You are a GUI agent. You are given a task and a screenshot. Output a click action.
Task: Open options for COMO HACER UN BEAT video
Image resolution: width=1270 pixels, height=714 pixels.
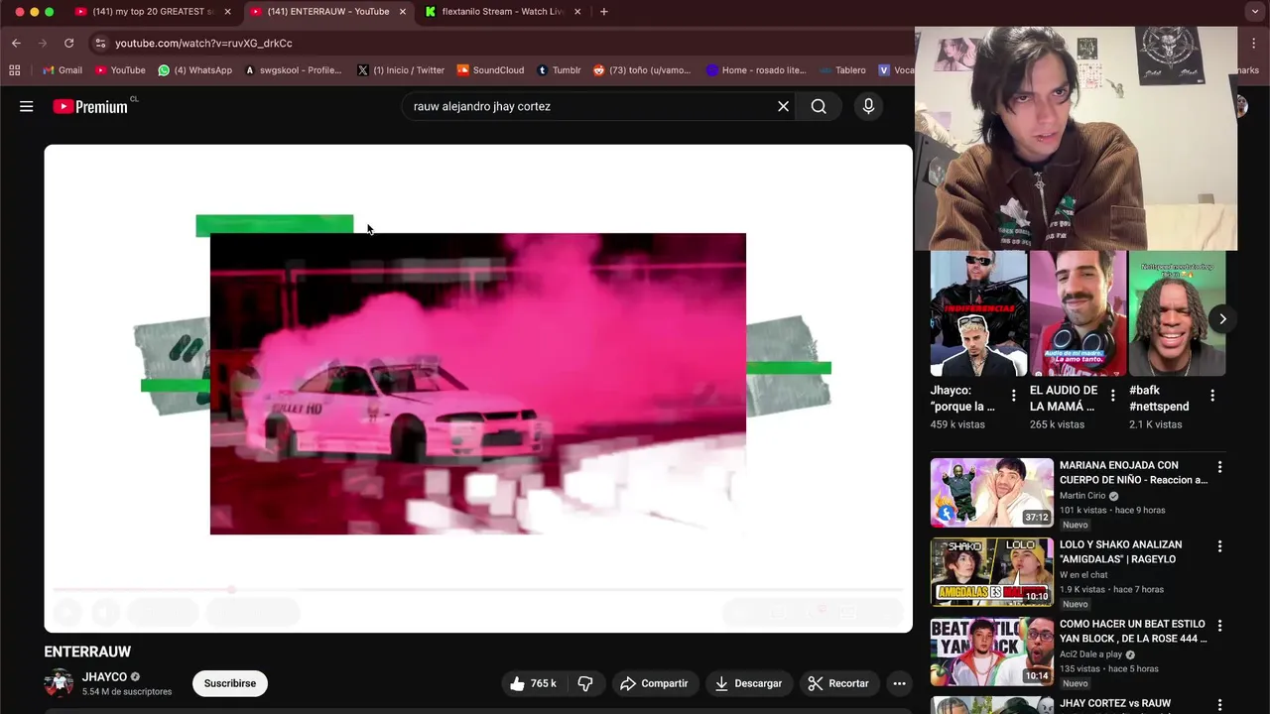1219,626
